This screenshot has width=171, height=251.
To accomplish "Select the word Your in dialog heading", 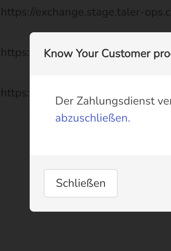I will pos(87,54).
